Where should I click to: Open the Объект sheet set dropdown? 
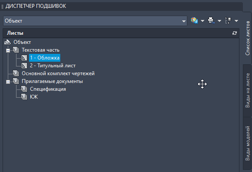tap(95, 21)
